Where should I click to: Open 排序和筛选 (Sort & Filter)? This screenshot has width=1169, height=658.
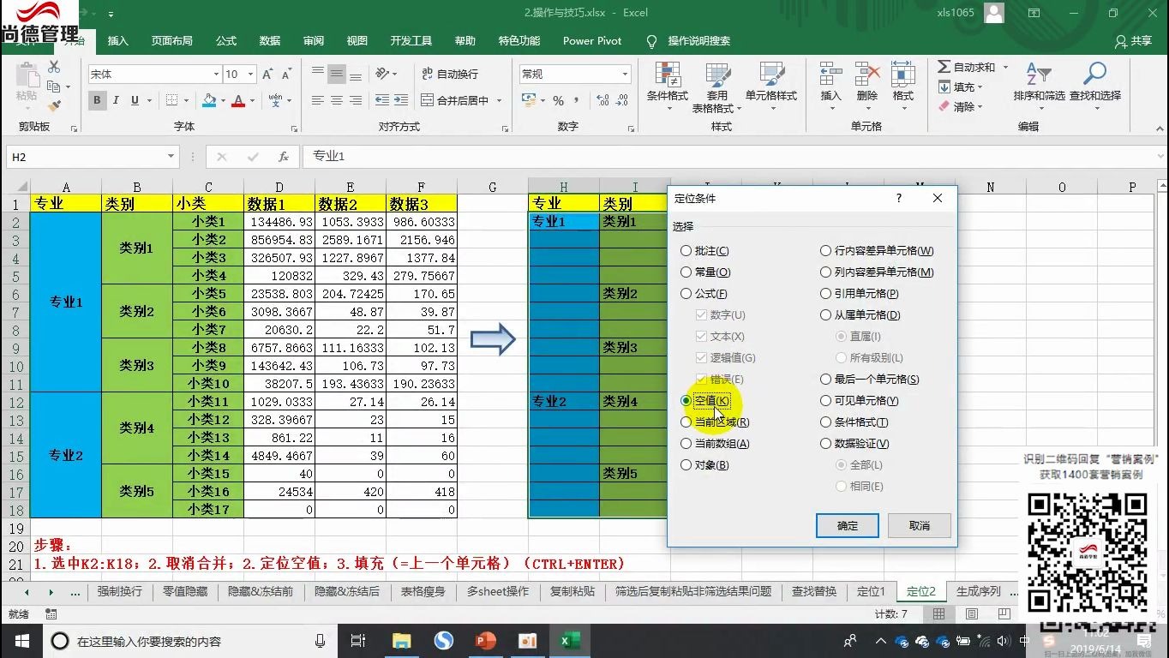[x=1039, y=87]
